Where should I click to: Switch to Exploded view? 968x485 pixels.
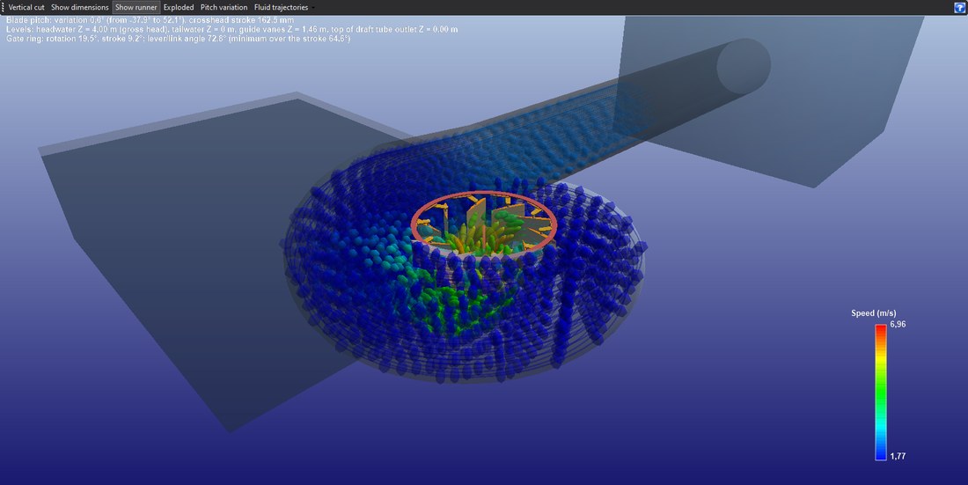tap(179, 7)
